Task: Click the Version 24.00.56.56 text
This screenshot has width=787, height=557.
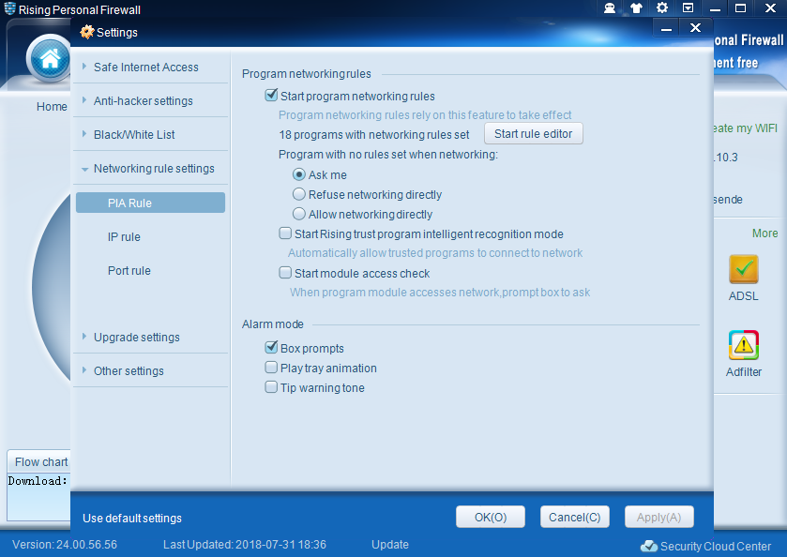Action: [65, 545]
